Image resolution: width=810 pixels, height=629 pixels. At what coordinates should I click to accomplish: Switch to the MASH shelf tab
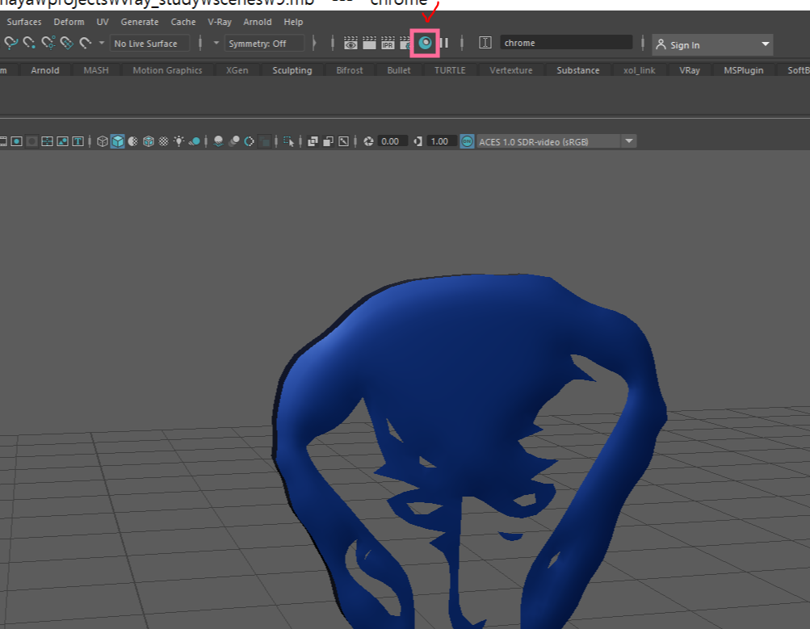(x=96, y=70)
